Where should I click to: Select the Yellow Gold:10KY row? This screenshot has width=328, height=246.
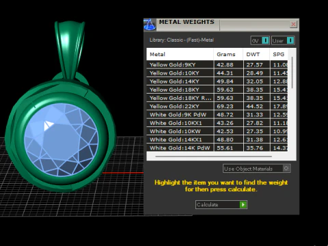(217, 73)
